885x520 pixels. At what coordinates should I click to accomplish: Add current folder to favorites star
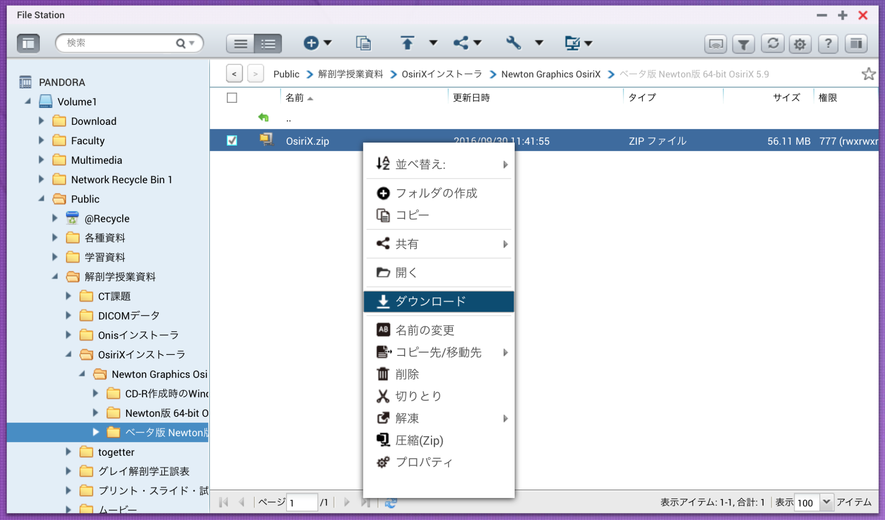coord(868,74)
